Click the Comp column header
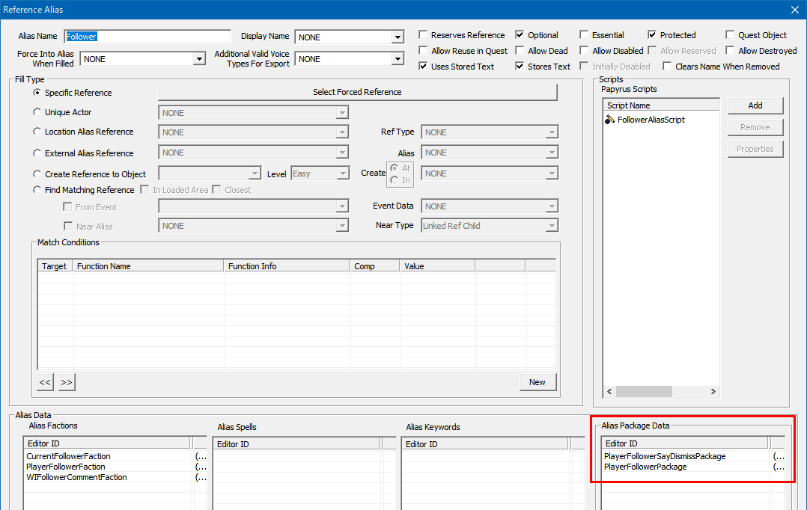Screen dimensions: 807x510 [x=374, y=265]
